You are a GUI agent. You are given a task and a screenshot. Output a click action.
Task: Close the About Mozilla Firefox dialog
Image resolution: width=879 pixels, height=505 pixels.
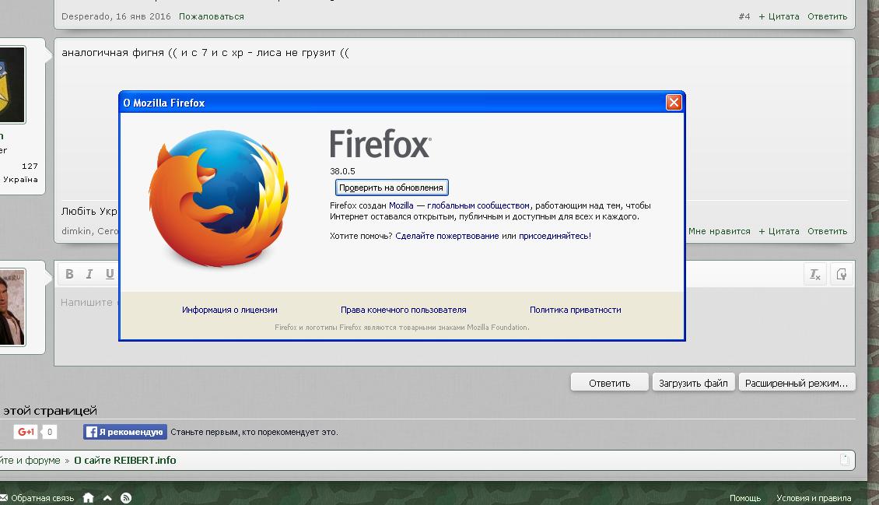[x=674, y=102]
